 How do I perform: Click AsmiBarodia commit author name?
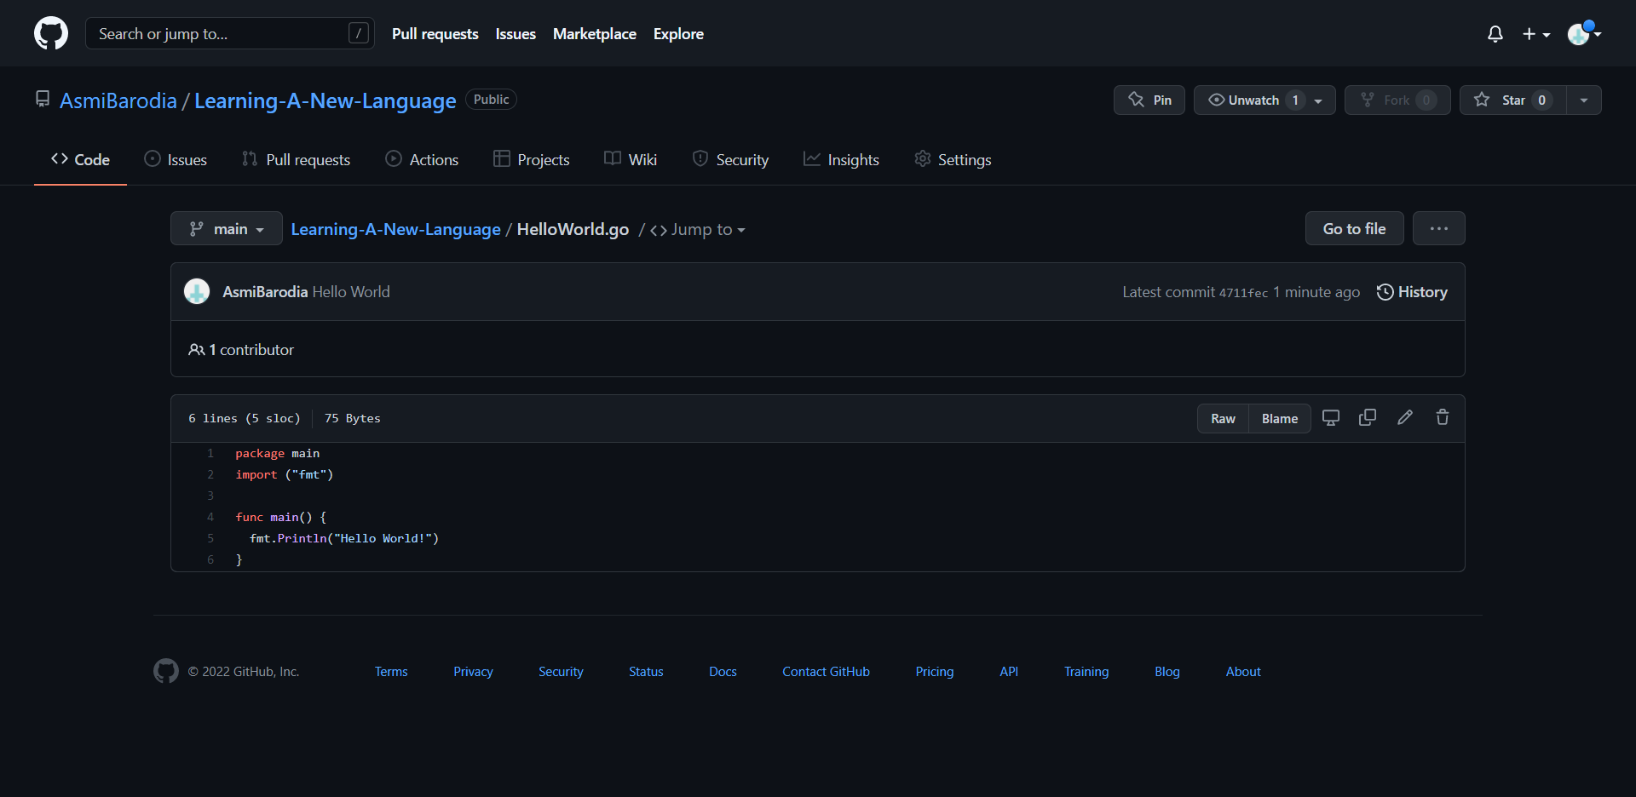point(265,292)
